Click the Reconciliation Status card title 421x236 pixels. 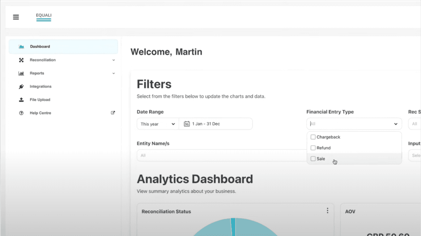click(166, 211)
